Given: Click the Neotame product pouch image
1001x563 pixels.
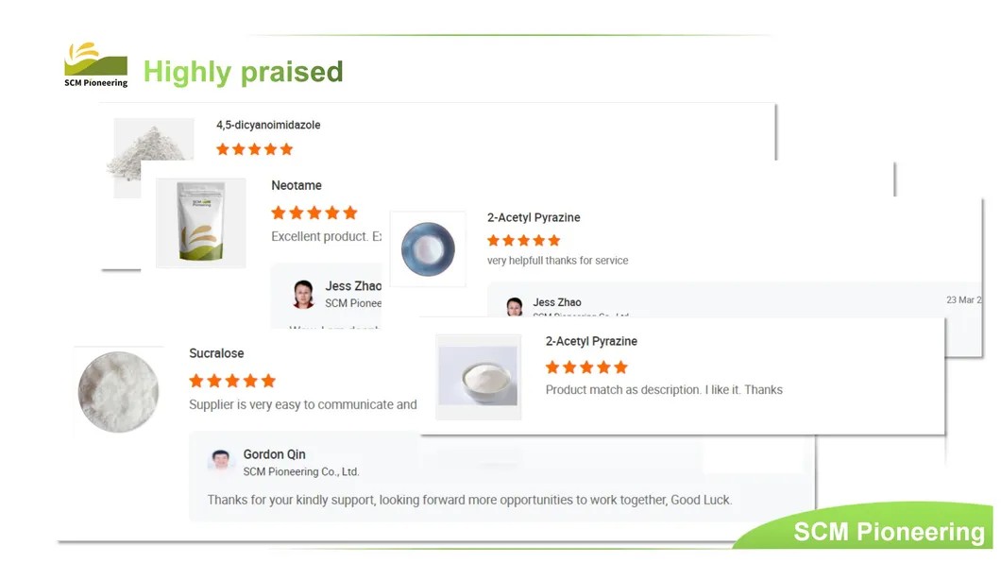Looking at the screenshot, I should coord(200,222).
